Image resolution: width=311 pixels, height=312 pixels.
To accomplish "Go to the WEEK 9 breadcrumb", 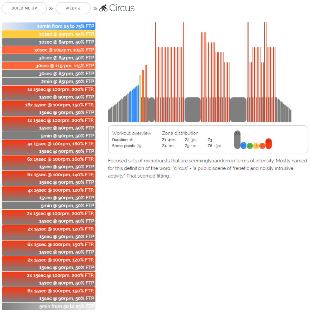I will tap(73, 8).
